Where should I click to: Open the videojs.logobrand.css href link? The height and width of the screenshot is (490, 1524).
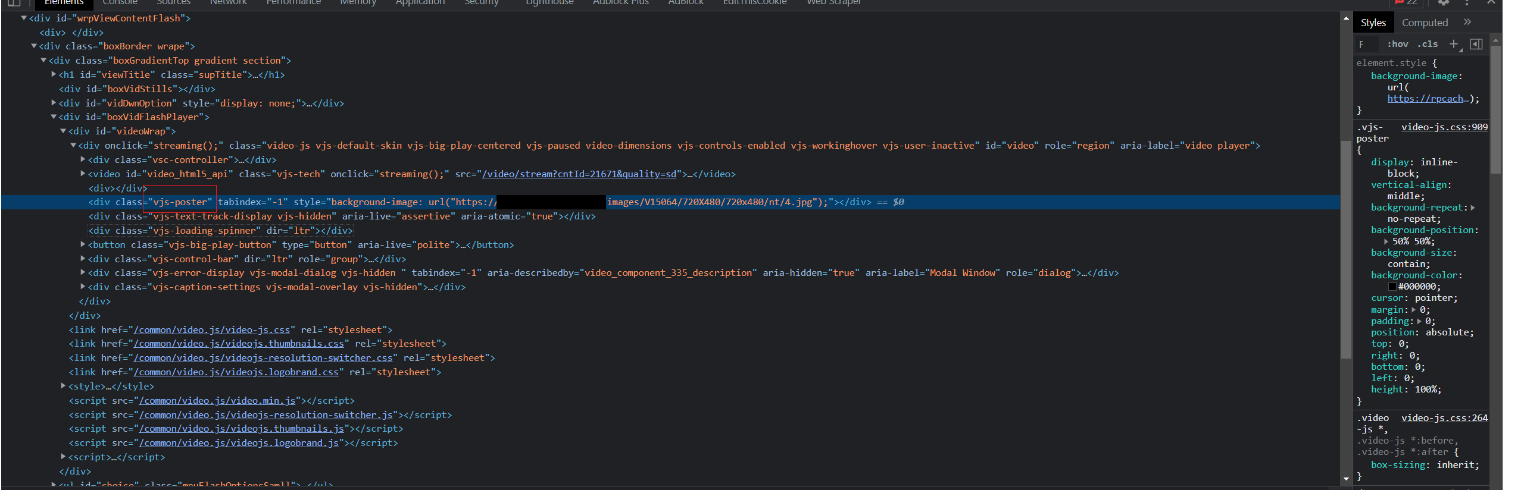tap(236, 372)
